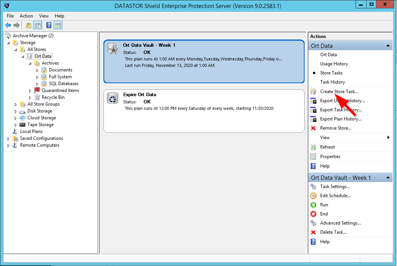The image size is (397, 266).
Task: Select the Local Plans tree item
Action: tap(32, 131)
